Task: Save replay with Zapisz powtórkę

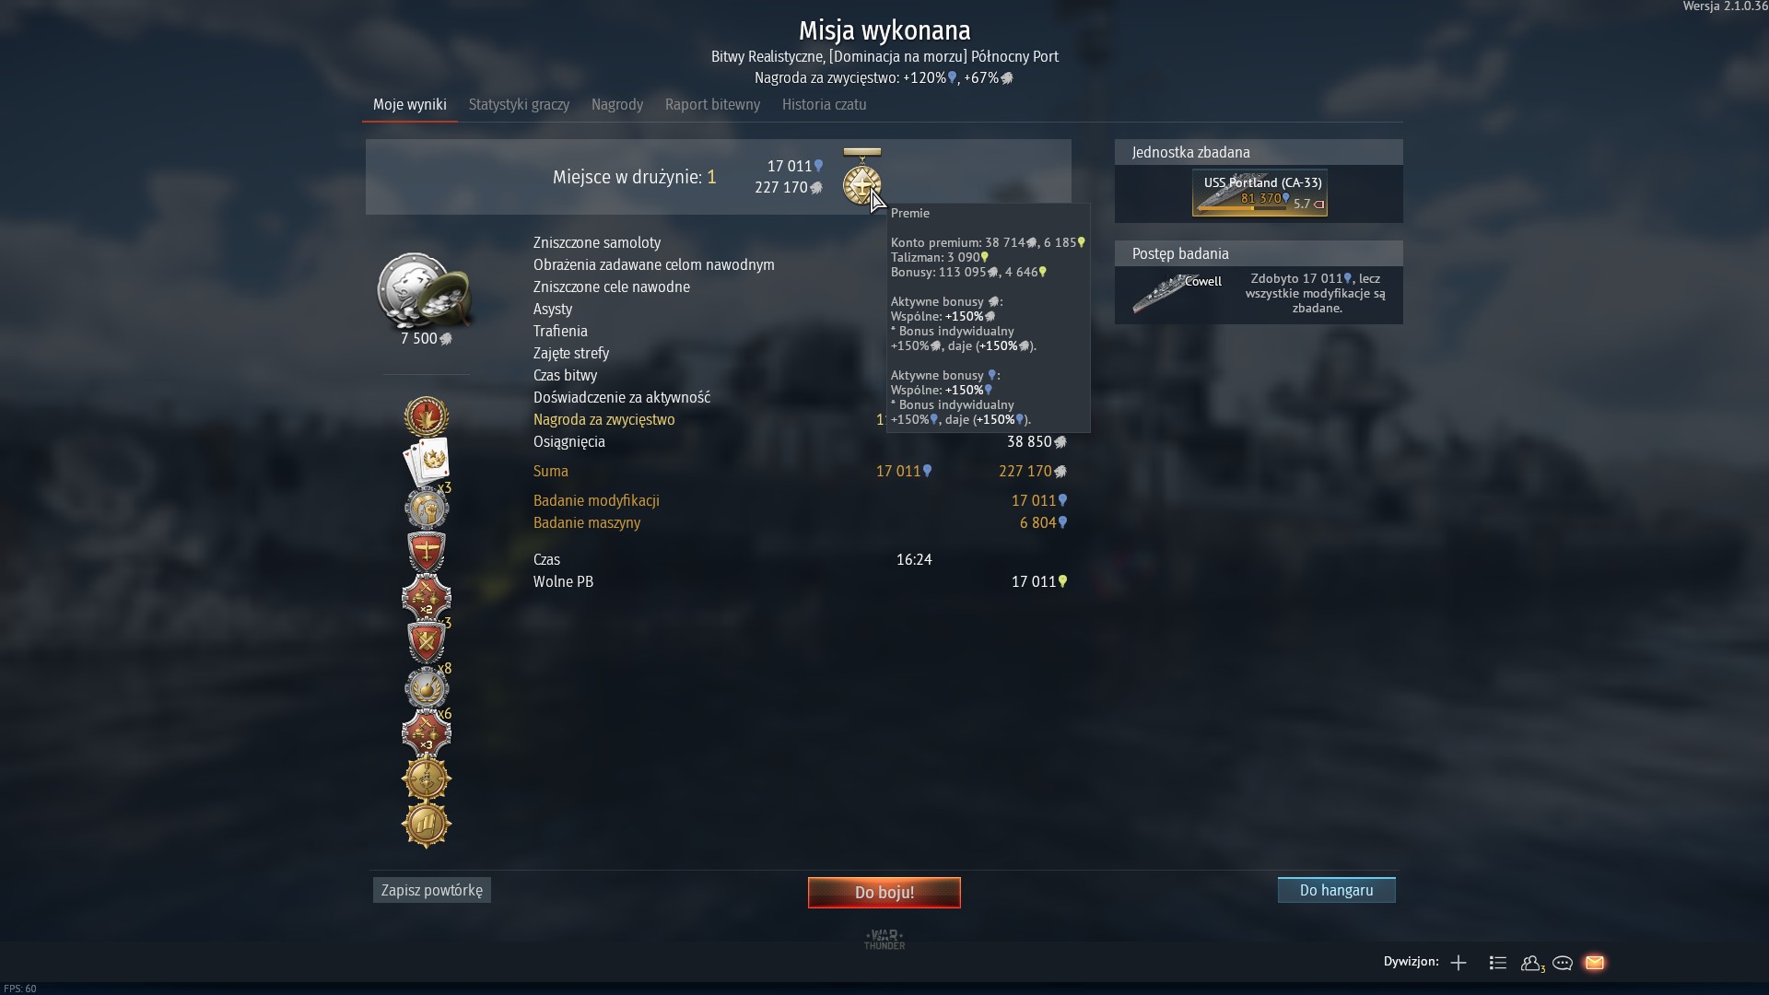Action: pos(431,890)
